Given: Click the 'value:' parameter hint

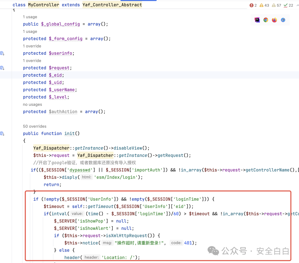Looking at the screenshot, I should point(77,214).
